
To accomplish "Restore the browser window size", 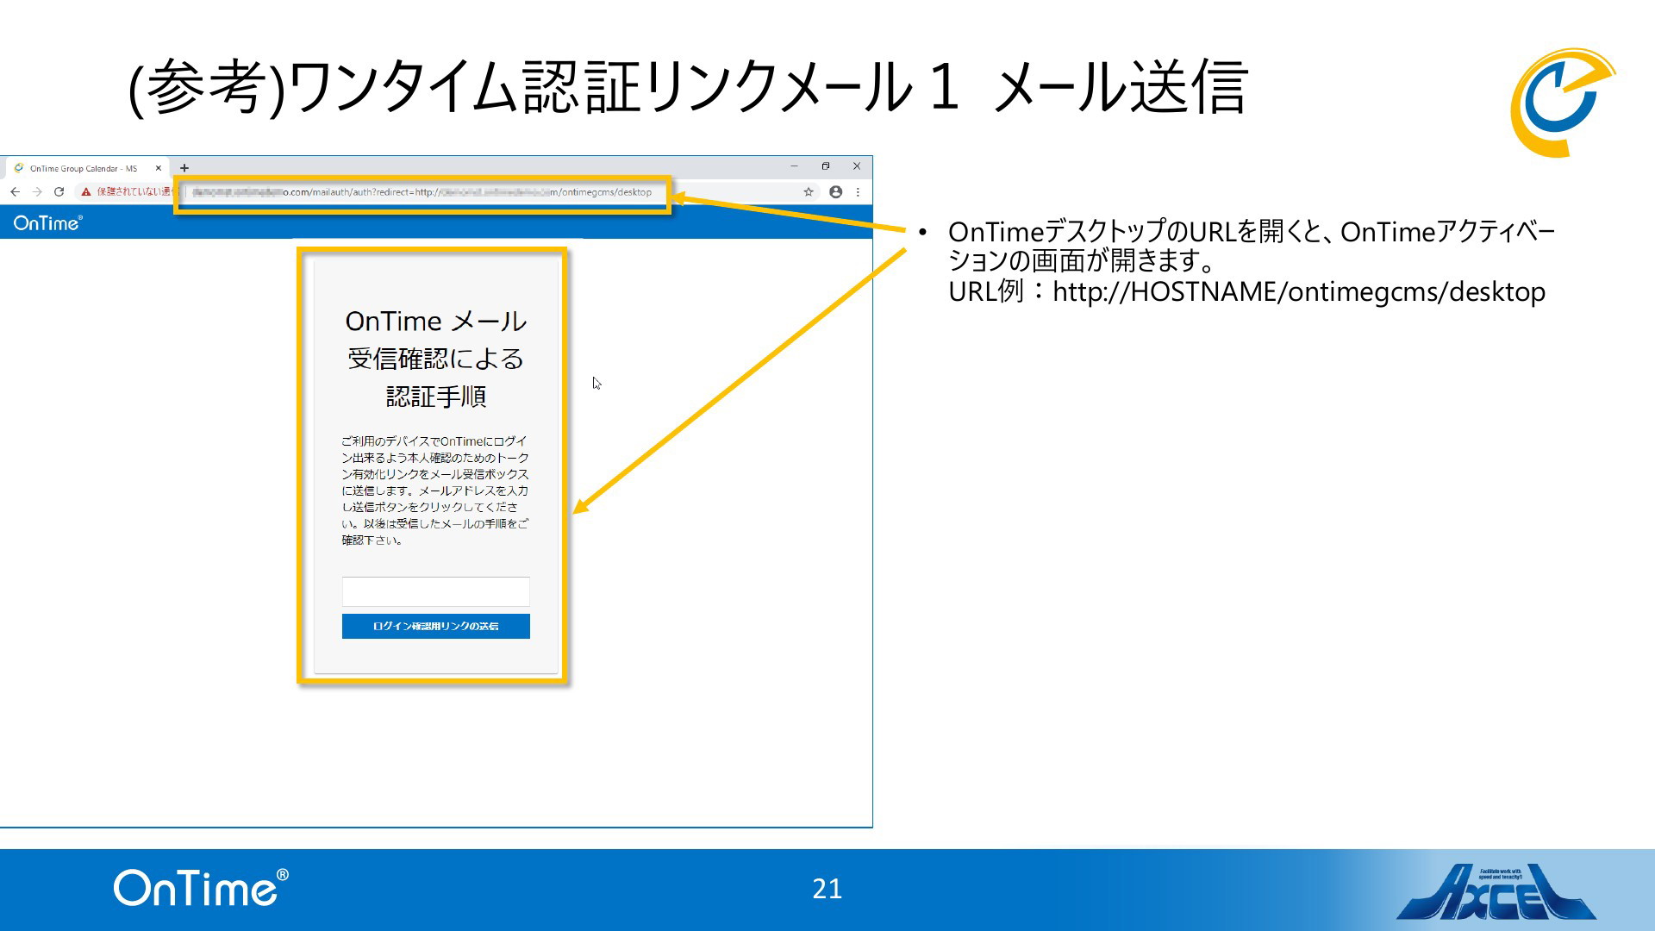I will [825, 166].
